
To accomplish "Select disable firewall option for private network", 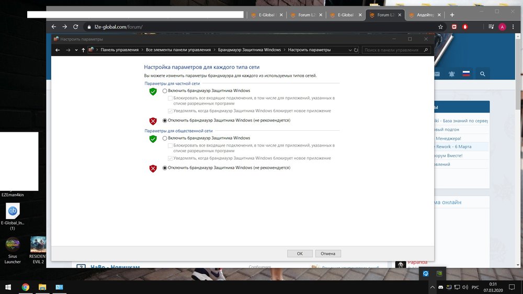I will (x=165, y=120).
